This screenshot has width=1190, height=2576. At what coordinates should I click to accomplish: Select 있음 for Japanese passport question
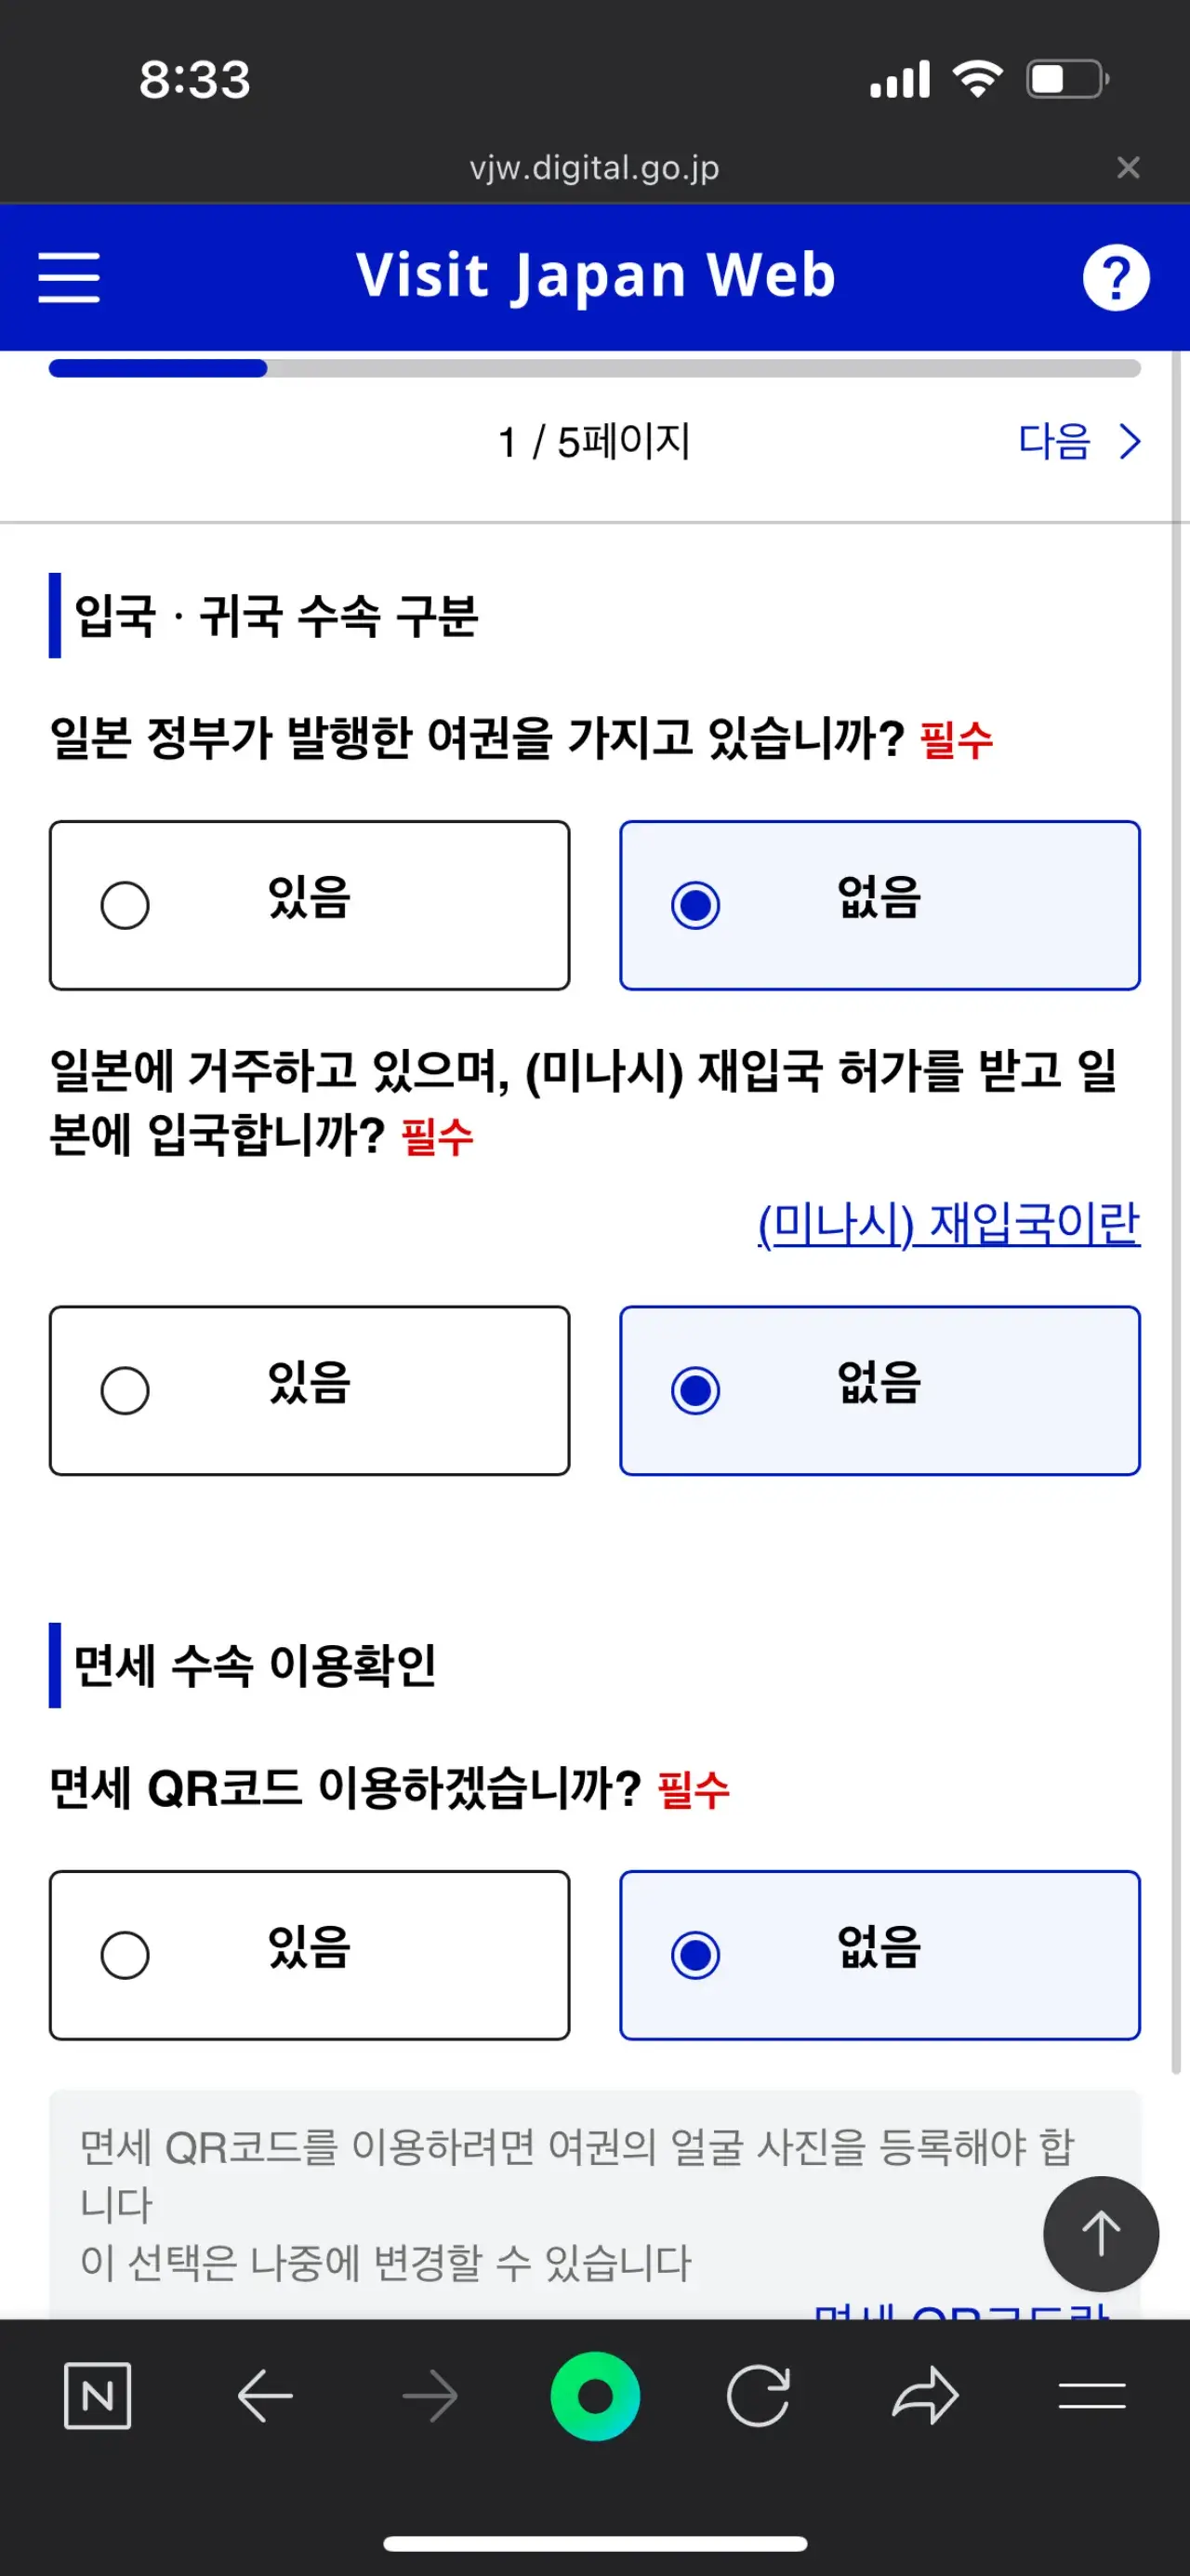pos(309,905)
